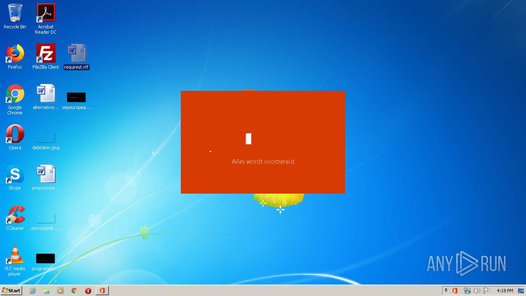Open Chrome from the taskbar
The height and width of the screenshot is (296, 526).
74,291
